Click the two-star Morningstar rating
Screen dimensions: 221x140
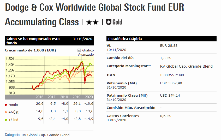coord(92,22)
